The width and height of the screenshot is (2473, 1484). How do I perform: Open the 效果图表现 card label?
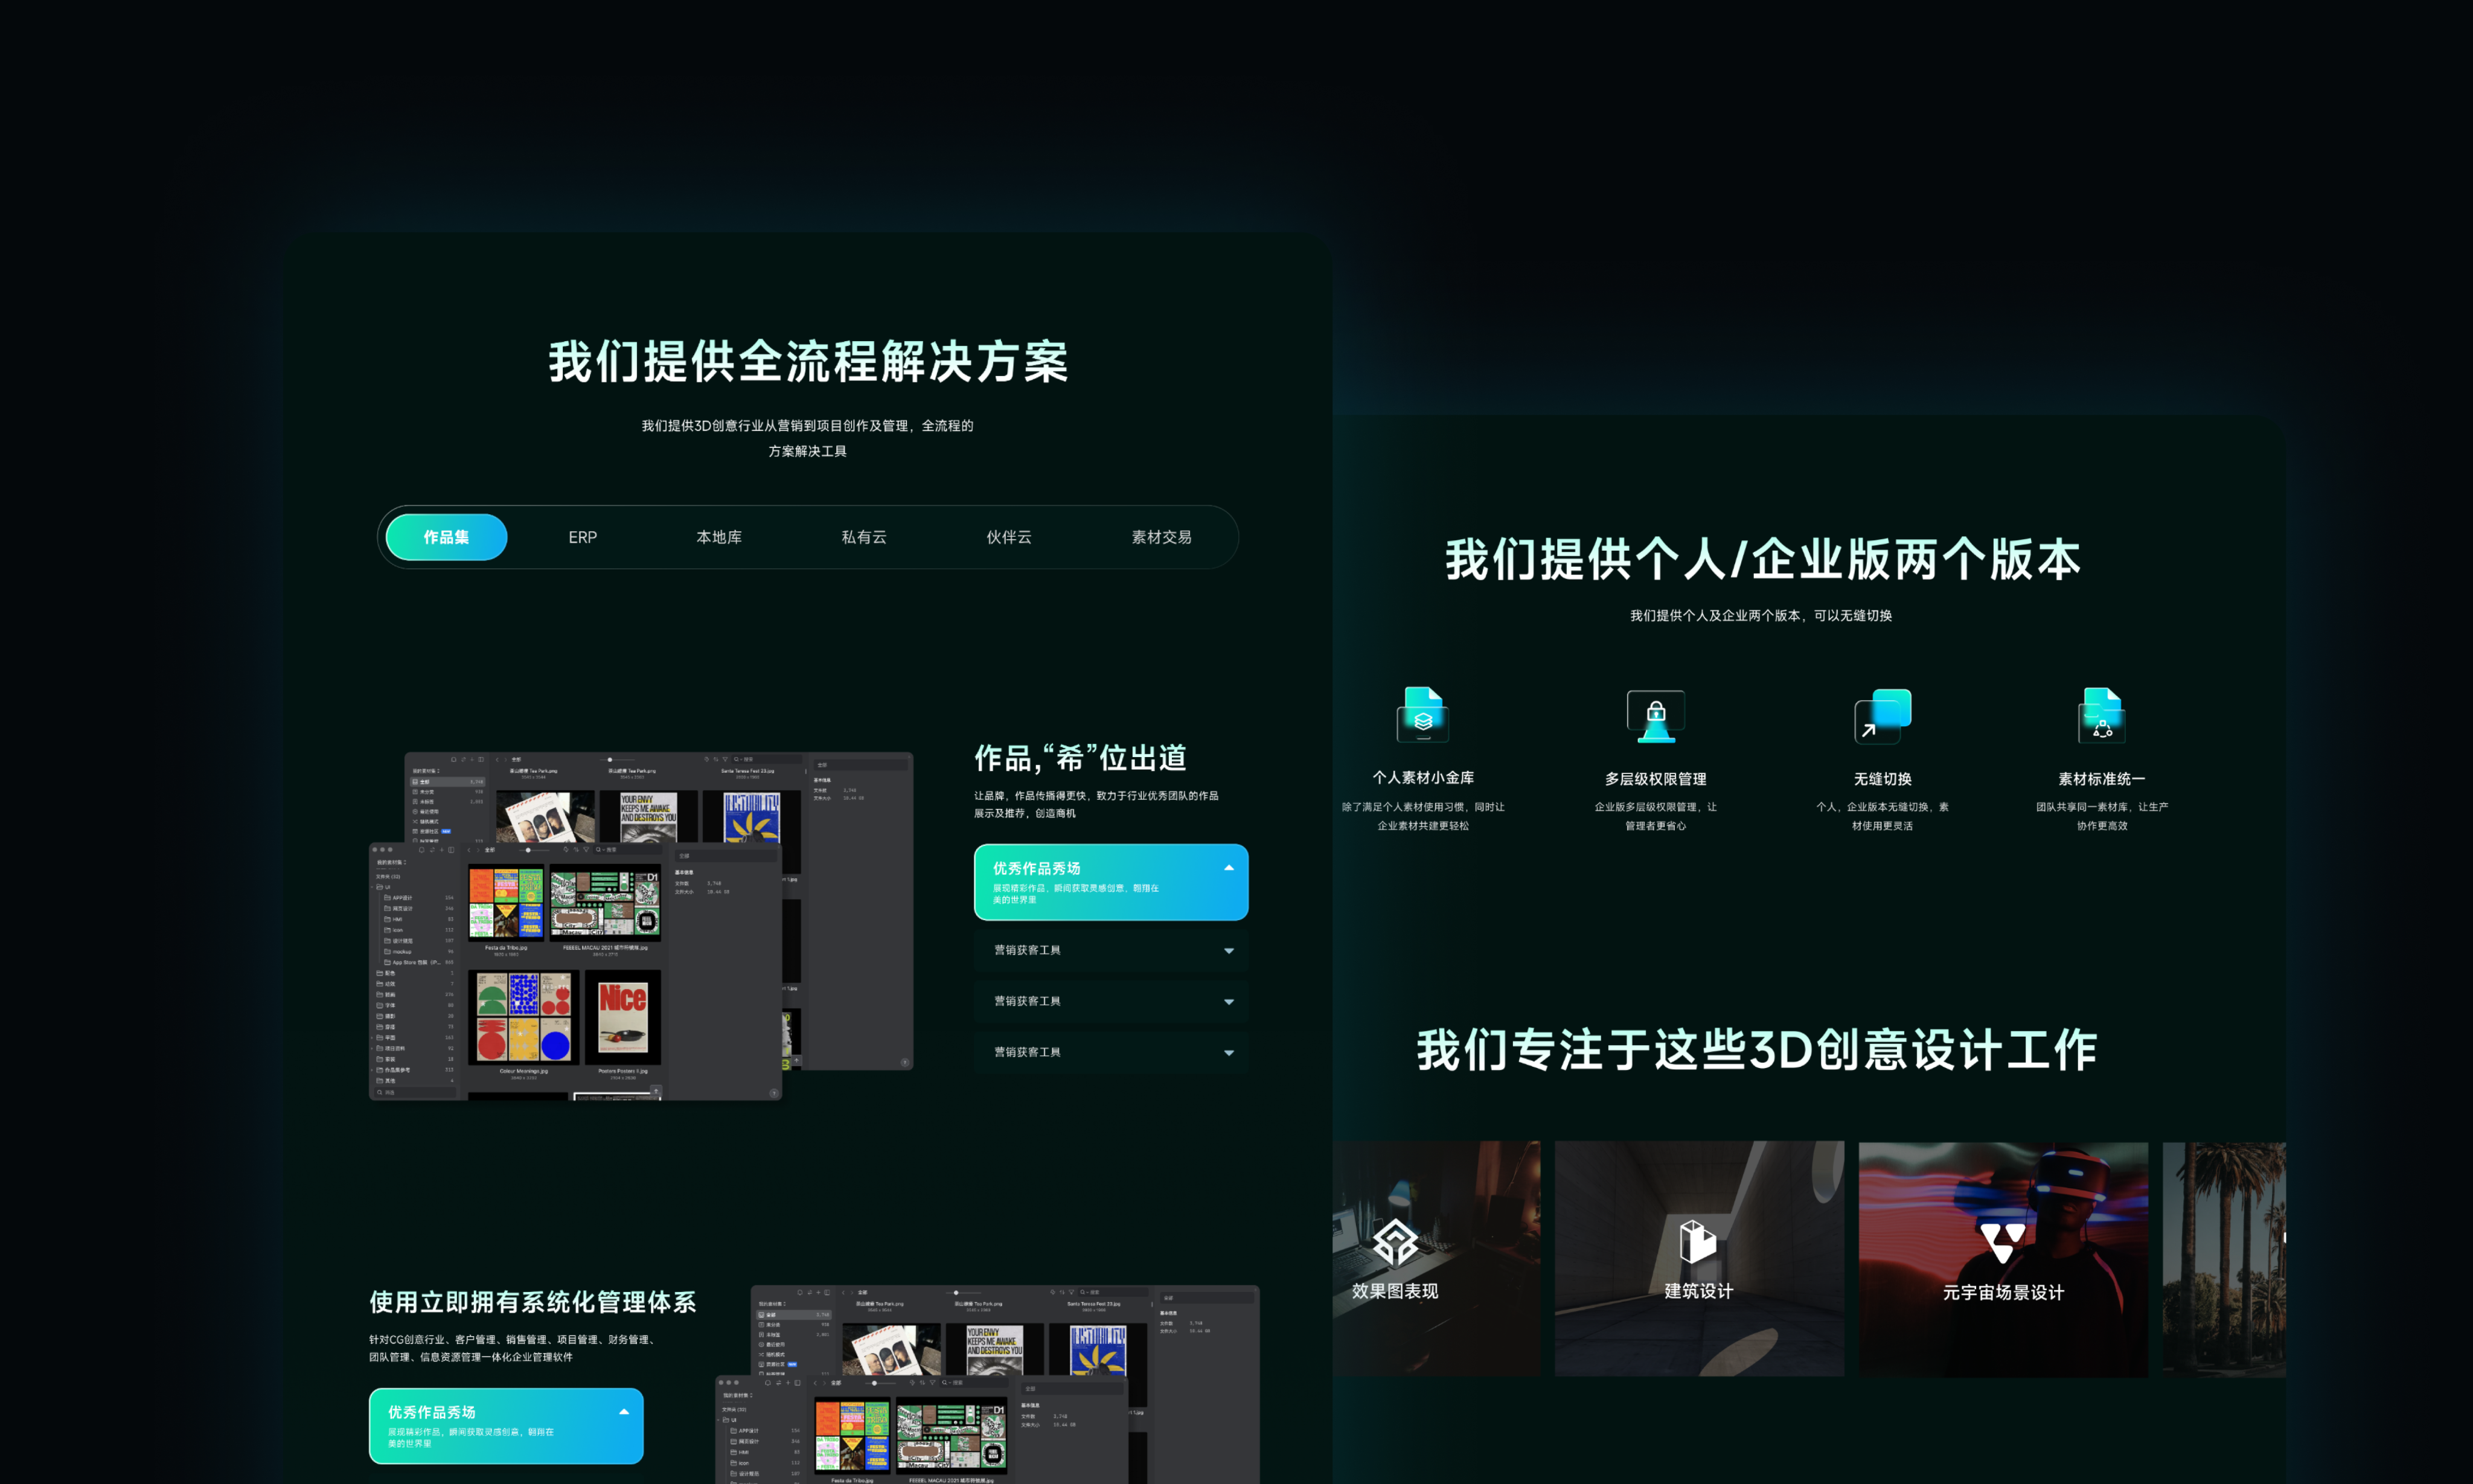[1395, 1291]
